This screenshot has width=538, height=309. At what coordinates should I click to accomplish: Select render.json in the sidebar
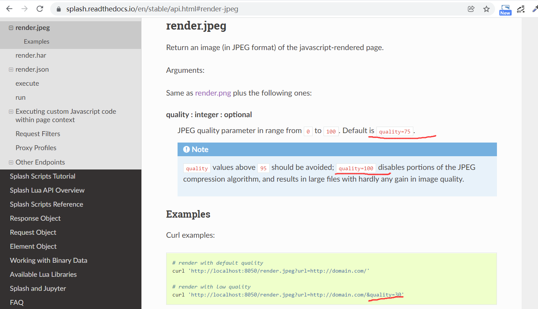(32, 69)
